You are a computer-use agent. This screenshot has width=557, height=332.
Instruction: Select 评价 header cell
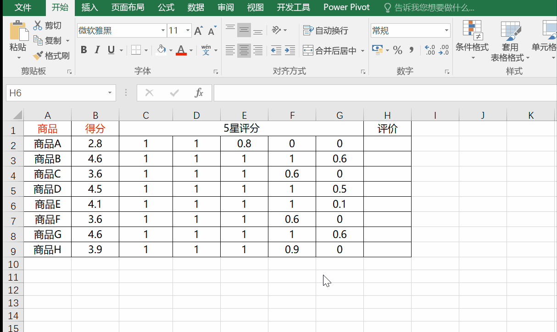click(x=387, y=128)
